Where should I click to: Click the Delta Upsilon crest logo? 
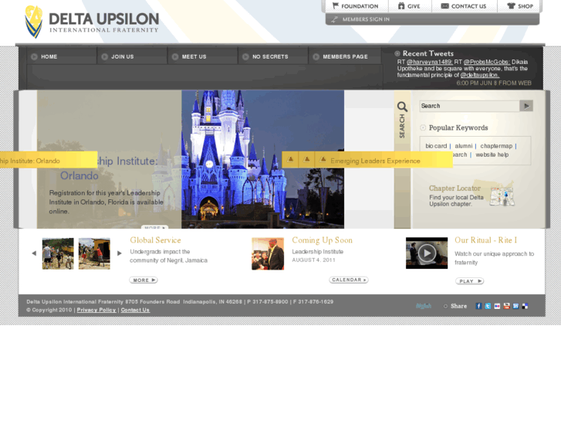pos(33,22)
